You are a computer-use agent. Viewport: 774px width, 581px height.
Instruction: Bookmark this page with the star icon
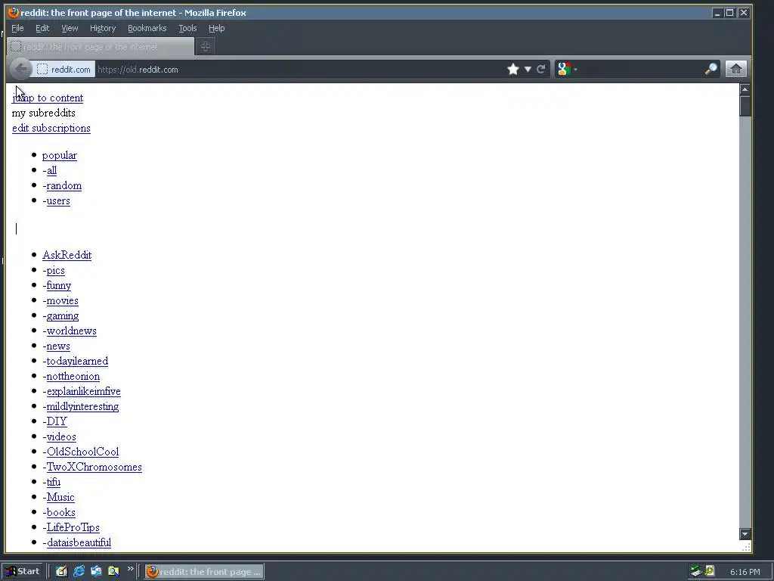pyautogui.click(x=513, y=69)
